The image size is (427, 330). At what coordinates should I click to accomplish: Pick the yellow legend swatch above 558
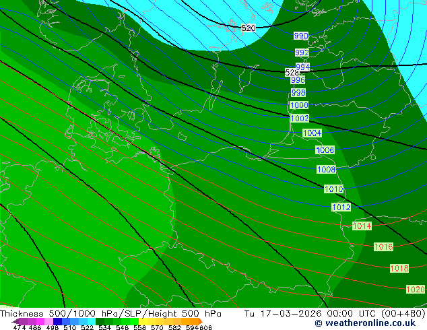143,321
